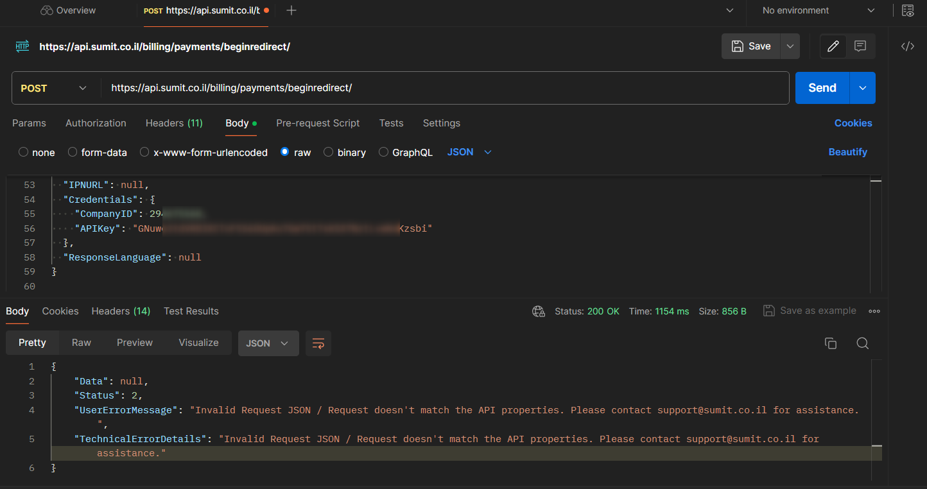
Task: Click the request title beginredirect heading
Action: (165, 46)
